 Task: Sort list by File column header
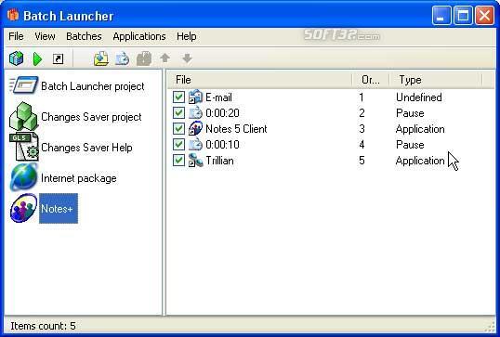tap(260, 80)
